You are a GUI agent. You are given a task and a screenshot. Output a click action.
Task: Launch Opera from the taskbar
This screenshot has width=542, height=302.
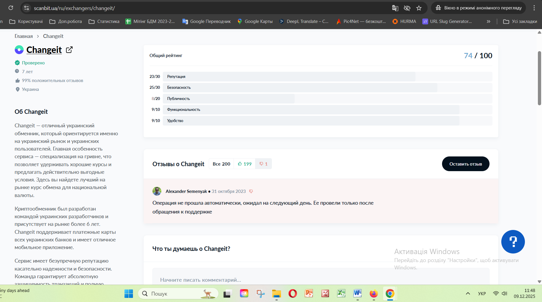pos(293,293)
